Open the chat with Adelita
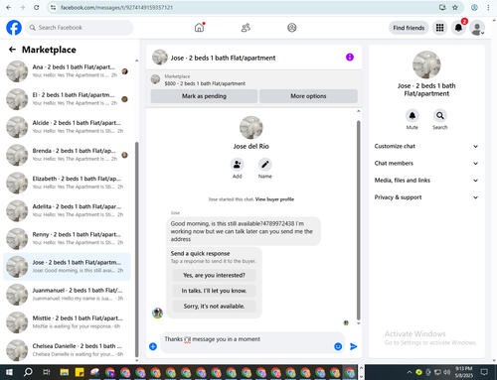 tap(67, 210)
